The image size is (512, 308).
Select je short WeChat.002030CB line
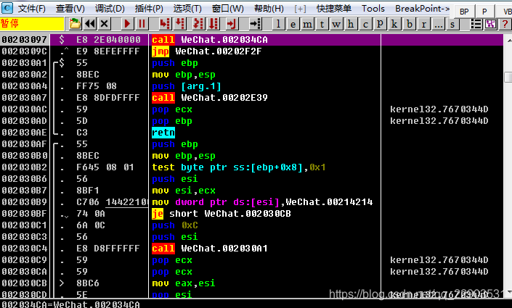tap(221, 214)
